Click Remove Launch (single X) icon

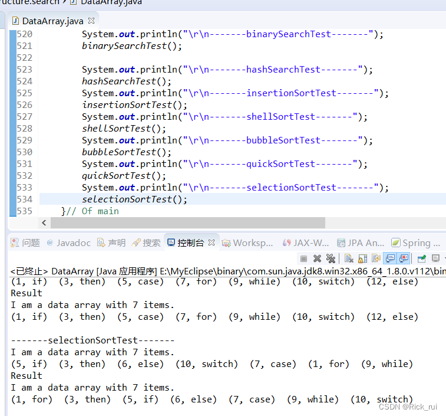(x=317, y=258)
